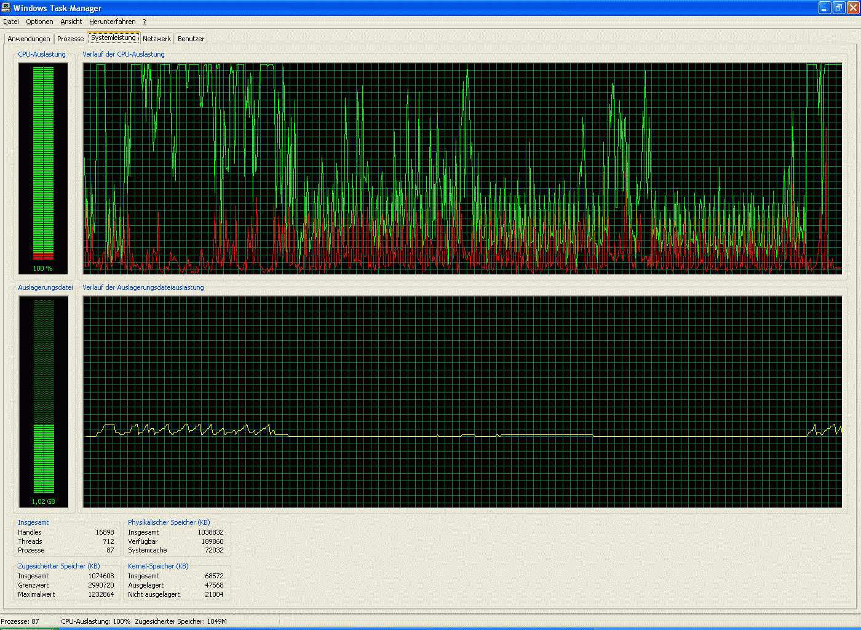Close the Windows Task-Manager window
The width and height of the screenshot is (861, 630).
[x=852, y=7]
